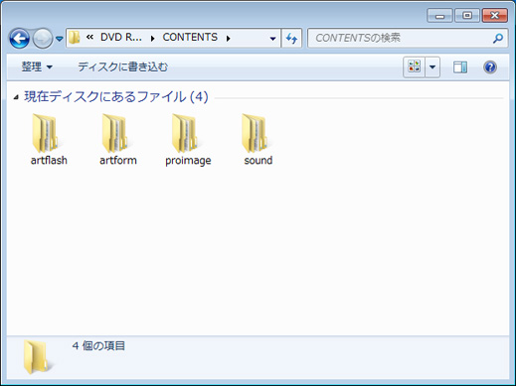
Task: Close the Explorer window
Action: point(495,16)
